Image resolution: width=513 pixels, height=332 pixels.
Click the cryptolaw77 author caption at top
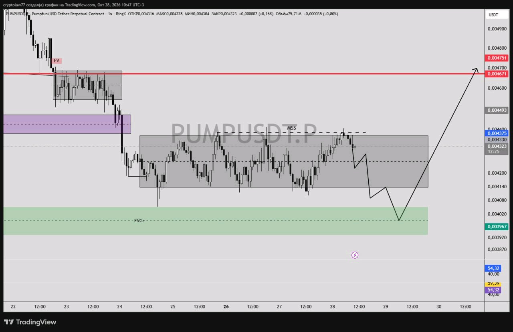(x=75, y=5)
